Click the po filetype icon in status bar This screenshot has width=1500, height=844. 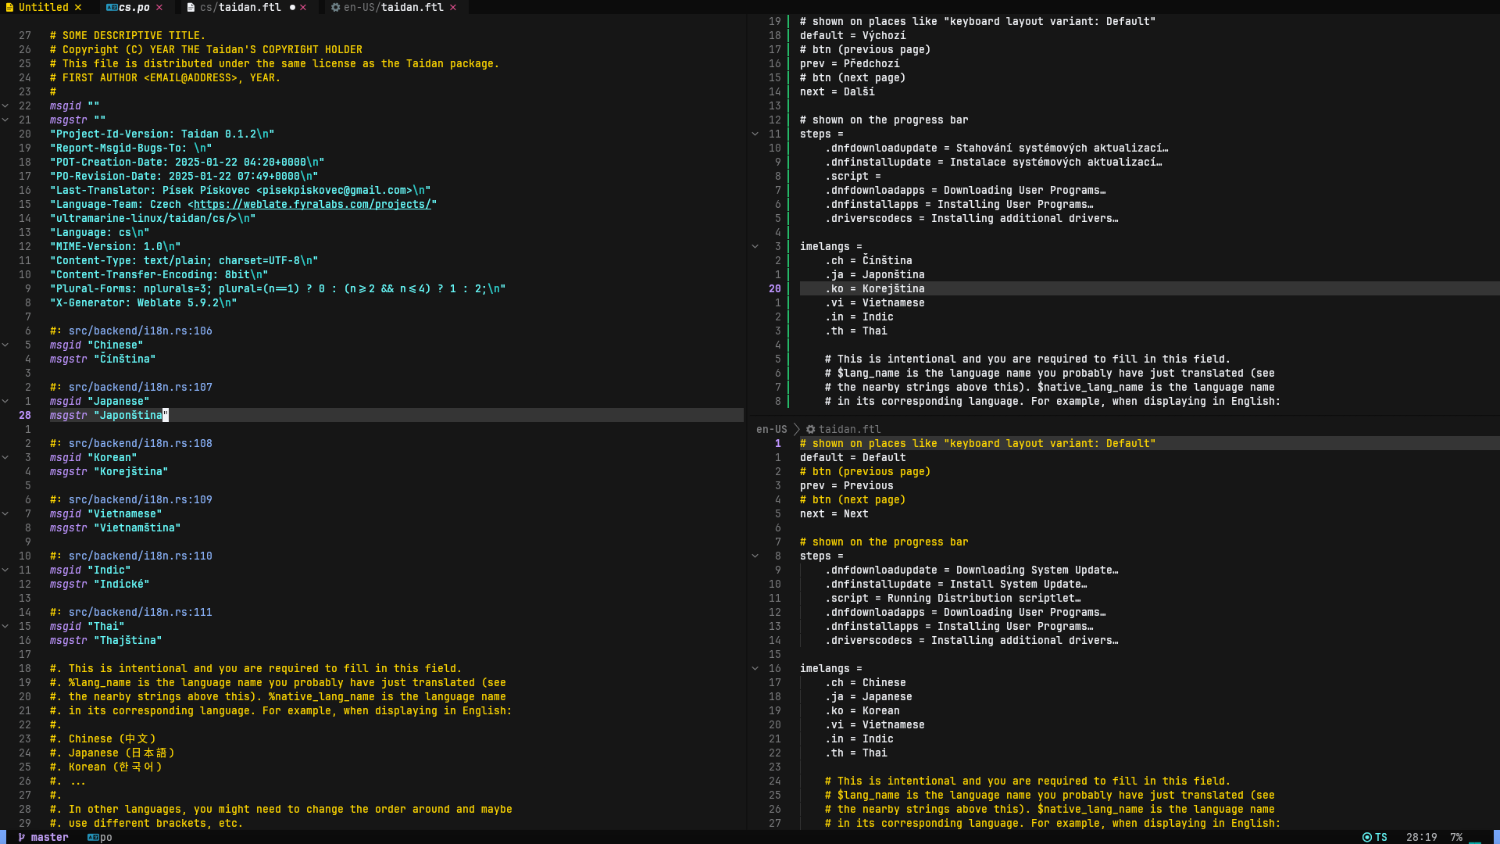click(x=93, y=837)
